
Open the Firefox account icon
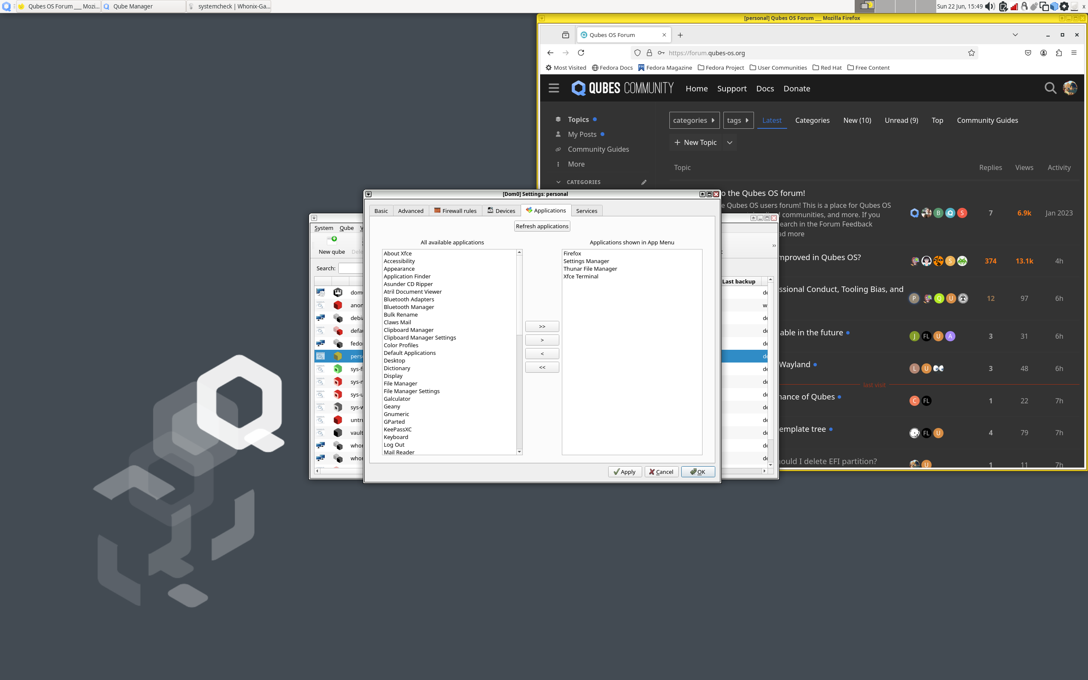pyautogui.click(x=1043, y=53)
